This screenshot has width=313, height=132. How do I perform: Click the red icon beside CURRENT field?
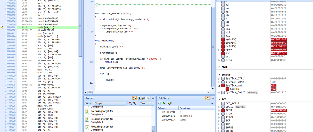tap(227, 89)
